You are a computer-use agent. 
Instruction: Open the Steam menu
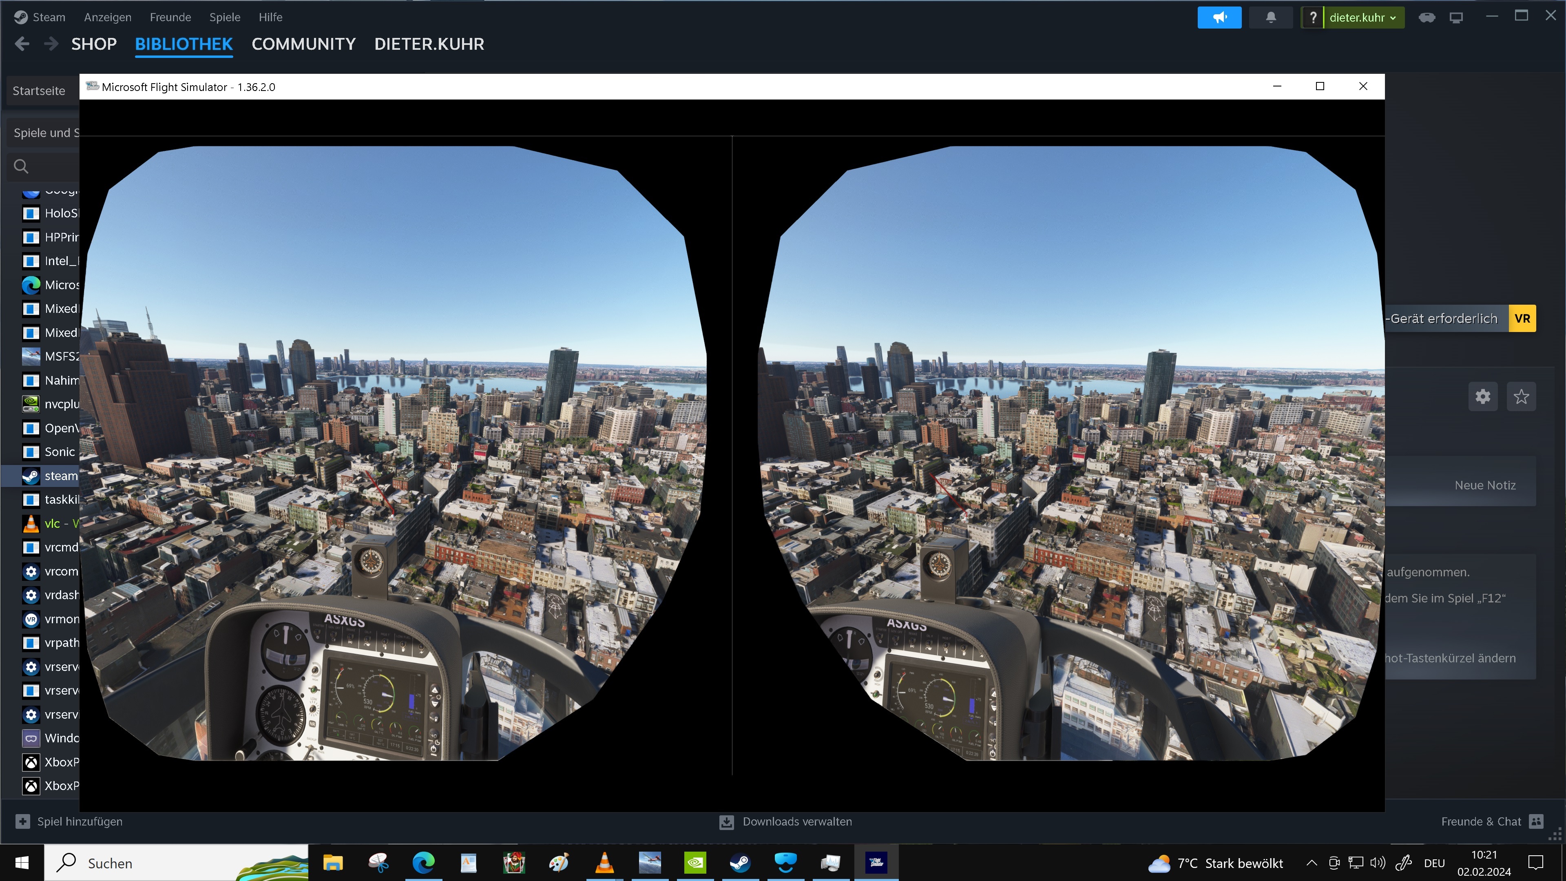tap(40, 17)
